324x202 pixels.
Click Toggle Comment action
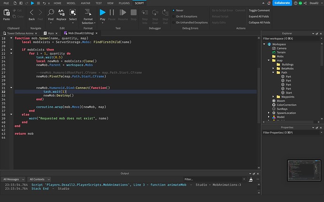click(x=259, y=10)
